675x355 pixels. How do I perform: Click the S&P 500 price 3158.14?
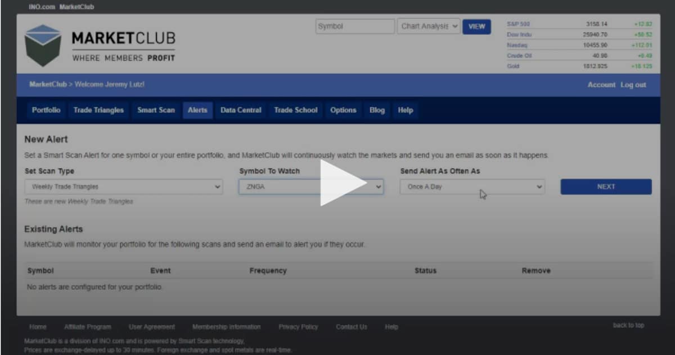pyautogui.click(x=597, y=24)
